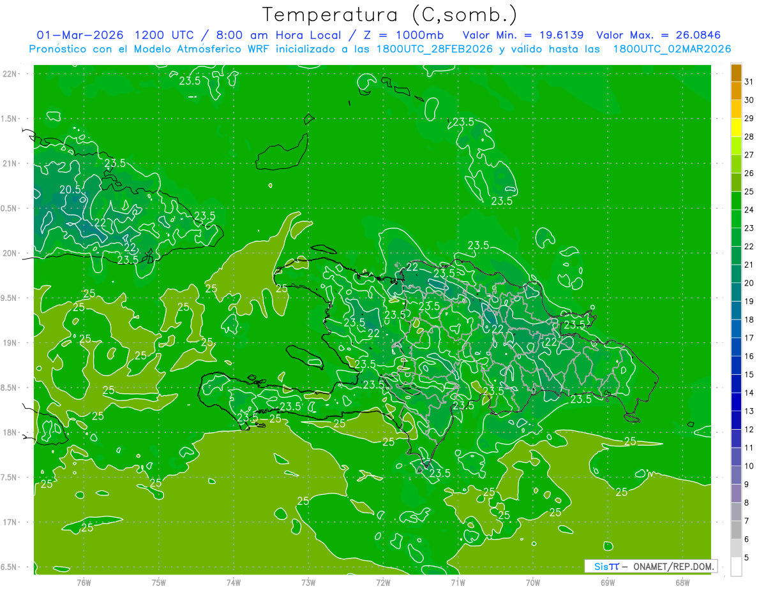Click the colorbar label 18
This screenshot has width=766, height=591.
click(x=749, y=319)
